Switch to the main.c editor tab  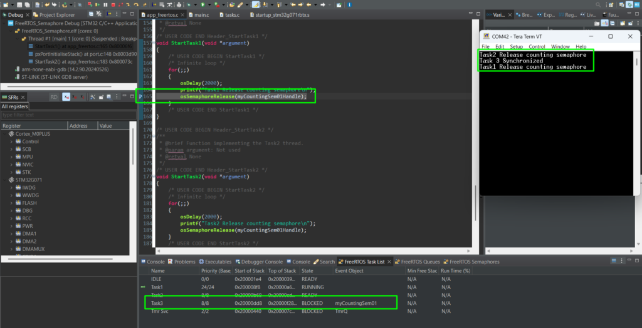coord(201,14)
